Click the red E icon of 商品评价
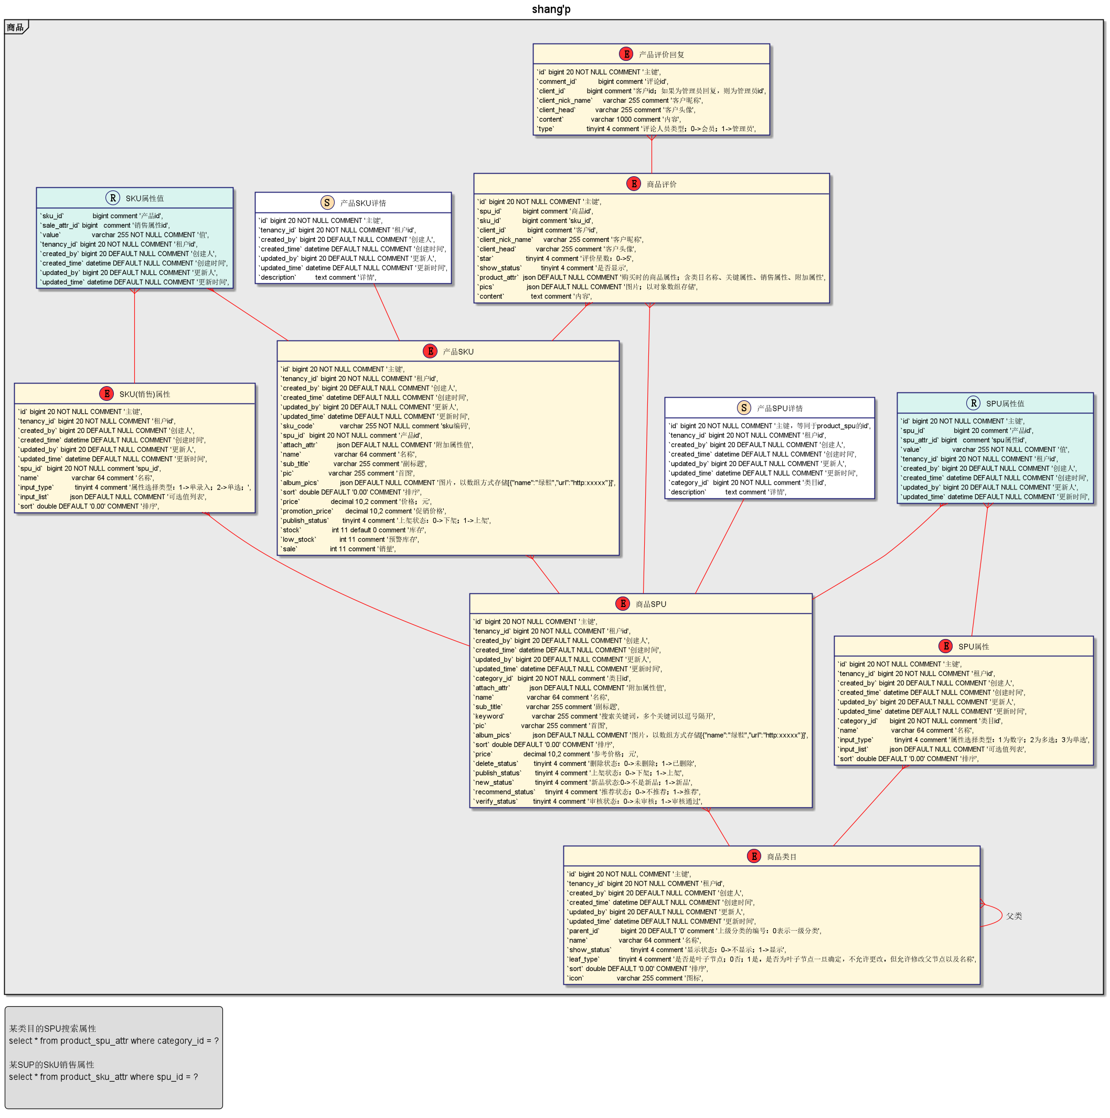1110x1118 pixels. (634, 184)
